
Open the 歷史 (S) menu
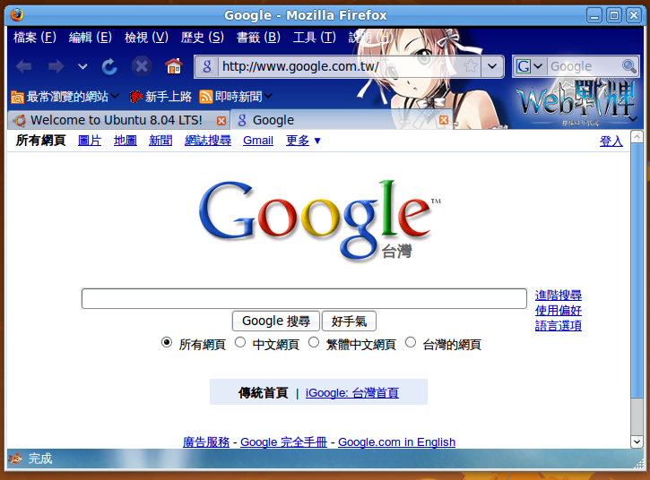(x=203, y=38)
